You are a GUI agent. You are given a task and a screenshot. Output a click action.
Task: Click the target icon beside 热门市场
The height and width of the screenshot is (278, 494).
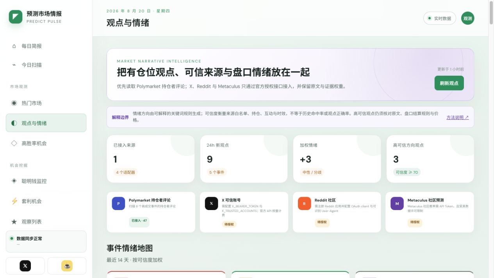point(14,103)
